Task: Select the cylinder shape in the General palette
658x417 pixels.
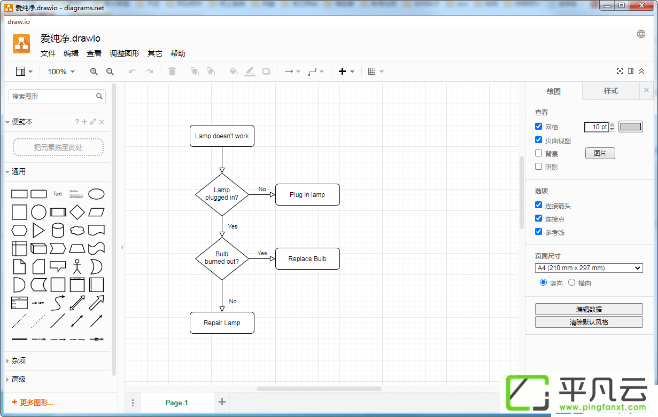Action: [58, 230]
